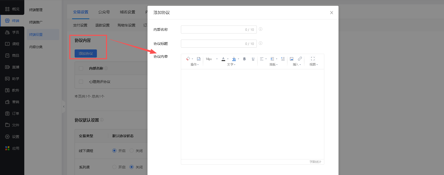Expand the 插入 toolbar group
This screenshot has width=444, height=175.
297,65
